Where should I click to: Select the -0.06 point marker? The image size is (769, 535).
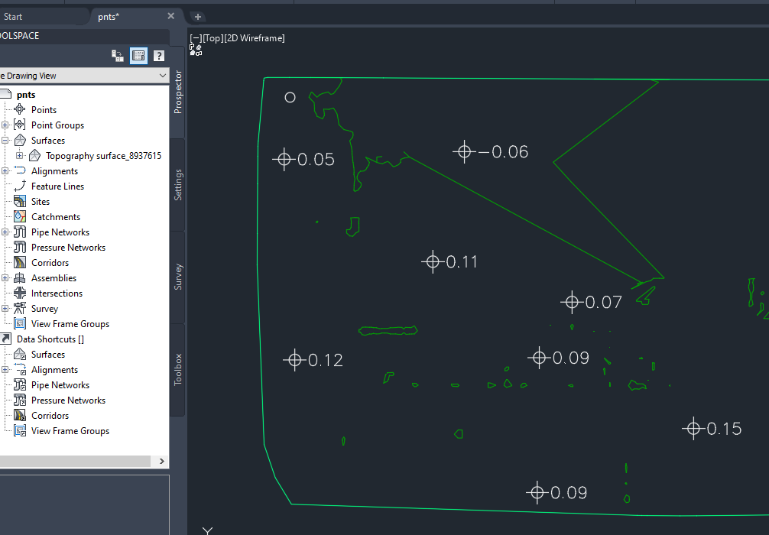point(465,151)
